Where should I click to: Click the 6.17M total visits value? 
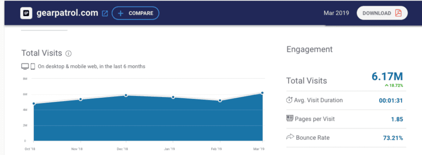point(387,76)
